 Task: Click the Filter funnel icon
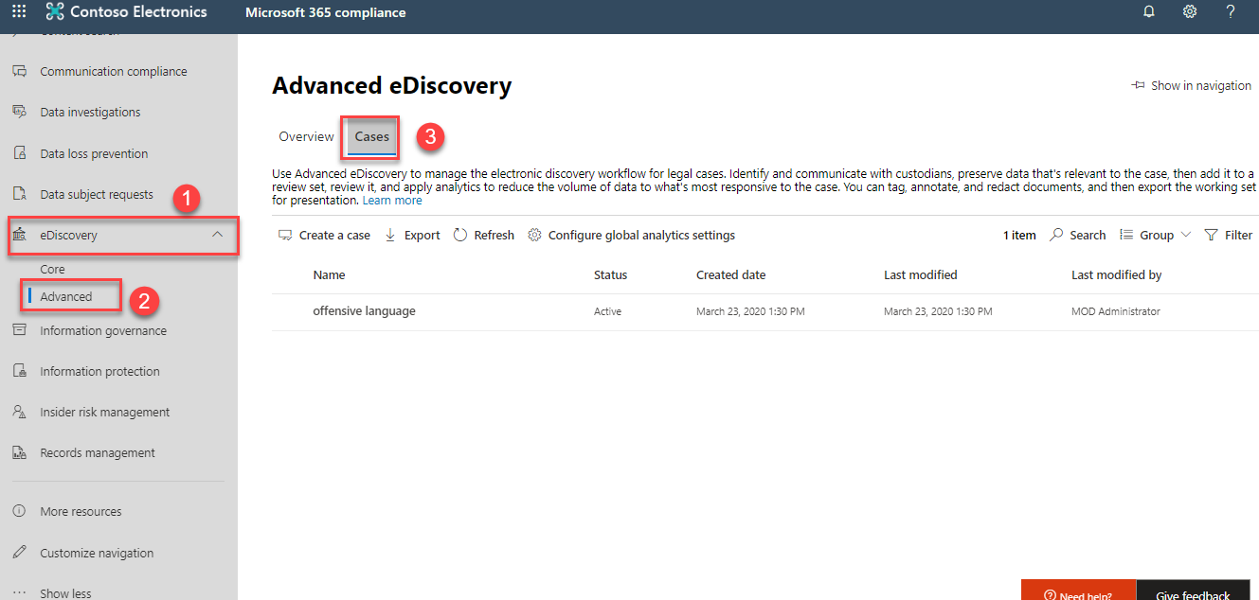[x=1211, y=235]
